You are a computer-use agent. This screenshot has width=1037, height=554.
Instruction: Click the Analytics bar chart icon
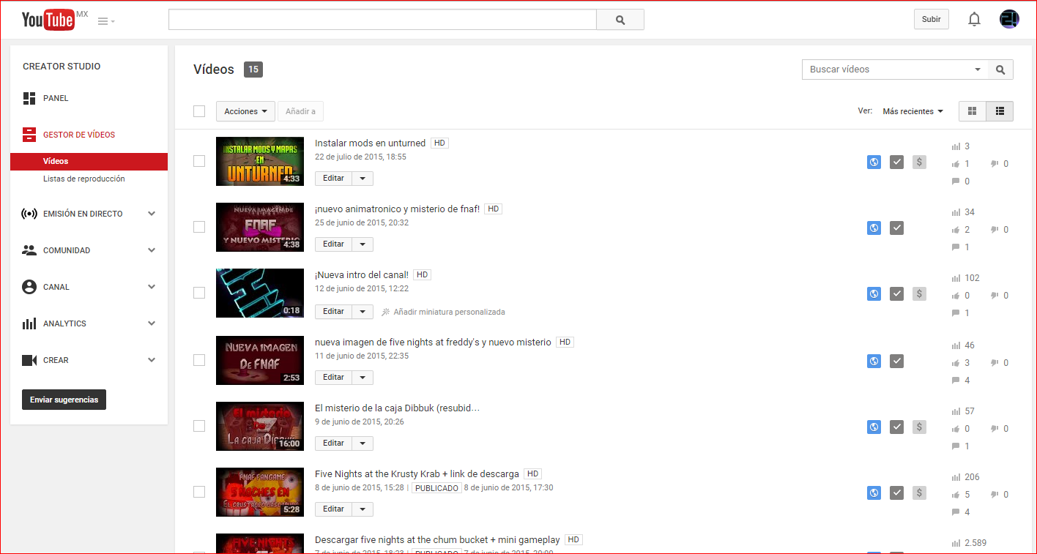pos(29,323)
